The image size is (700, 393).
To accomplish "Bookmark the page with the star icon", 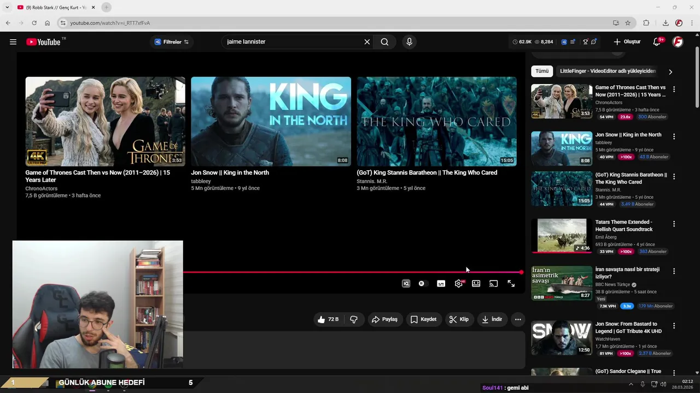I will click(x=628, y=23).
